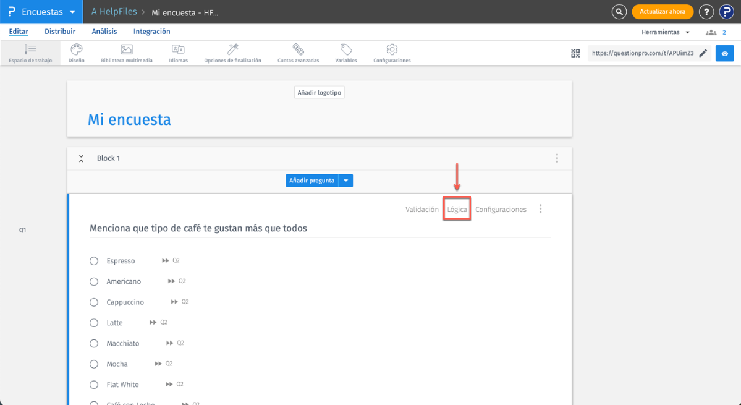
Task: Click skip logic arrow next to Mocha
Action: click(158, 364)
